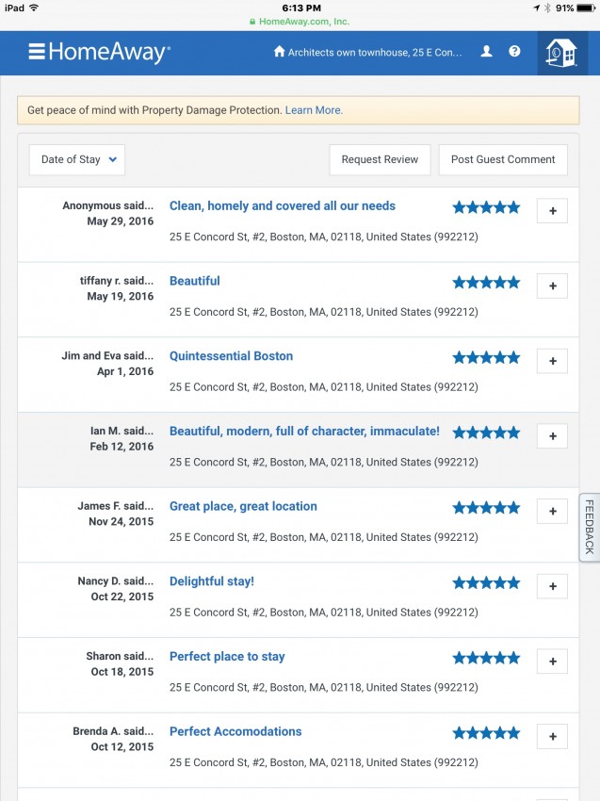Tap the star rating for Sharon's review
This screenshot has height=801, width=600.
(486, 658)
